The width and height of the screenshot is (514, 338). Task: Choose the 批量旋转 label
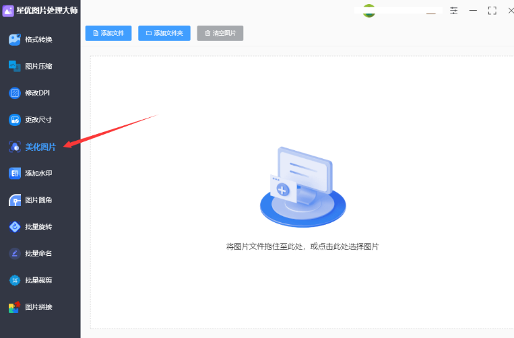coord(38,227)
